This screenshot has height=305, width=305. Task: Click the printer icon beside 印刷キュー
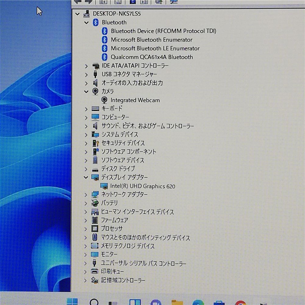pos(95,271)
